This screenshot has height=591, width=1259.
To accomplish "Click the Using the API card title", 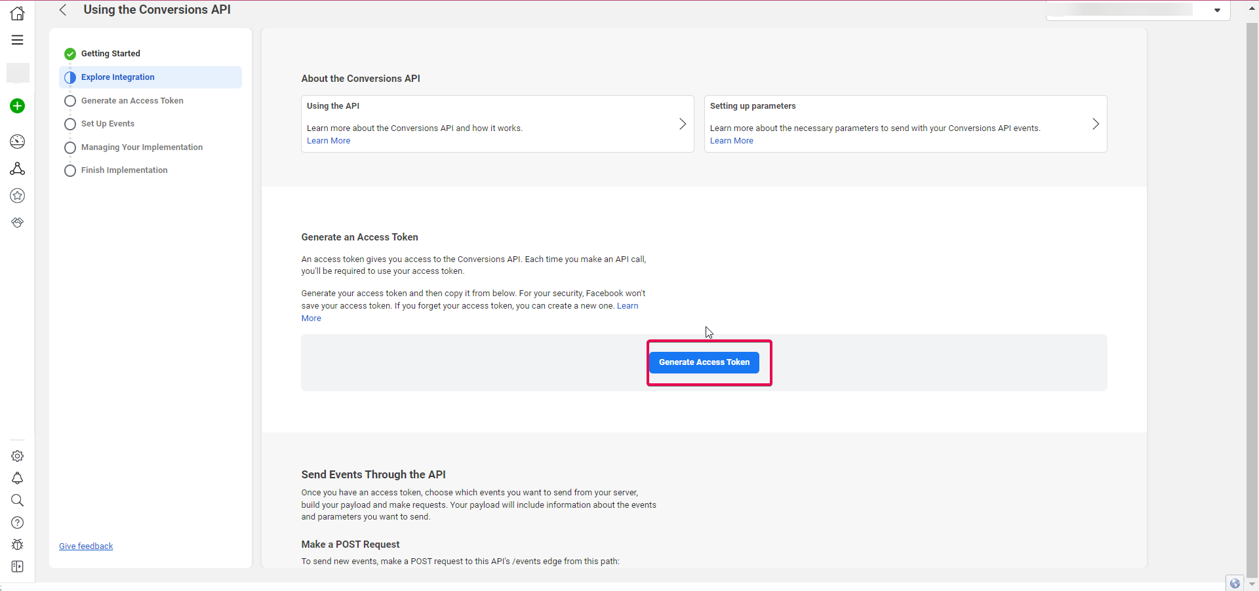I will coord(333,106).
